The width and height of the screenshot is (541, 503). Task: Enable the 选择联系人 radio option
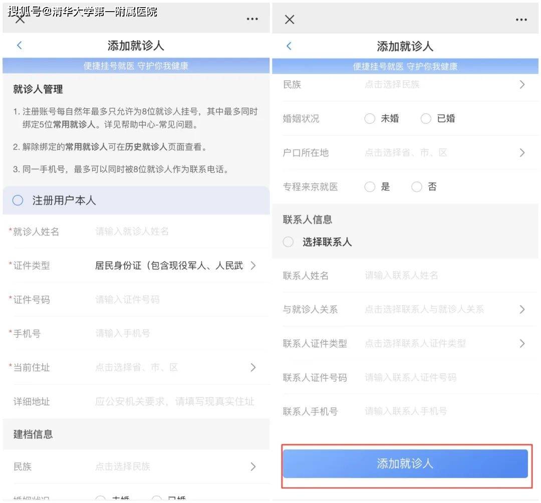coord(289,242)
